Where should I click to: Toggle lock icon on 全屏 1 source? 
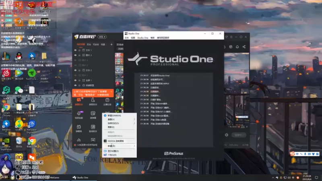(x=79, y=80)
